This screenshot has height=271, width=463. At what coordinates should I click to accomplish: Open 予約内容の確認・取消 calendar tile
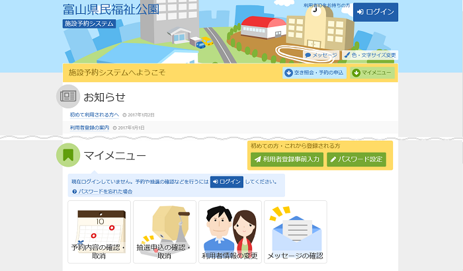pyautogui.click(x=99, y=232)
